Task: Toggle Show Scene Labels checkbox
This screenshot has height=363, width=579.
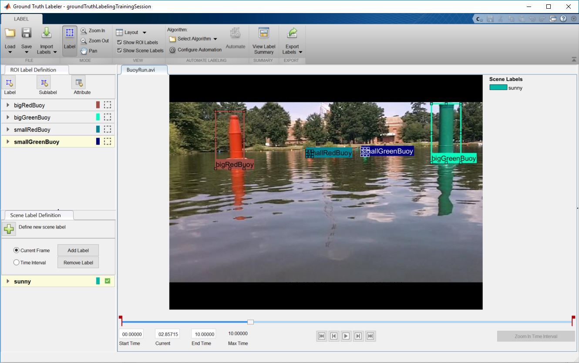Action: pyautogui.click(x=119, y=50)
